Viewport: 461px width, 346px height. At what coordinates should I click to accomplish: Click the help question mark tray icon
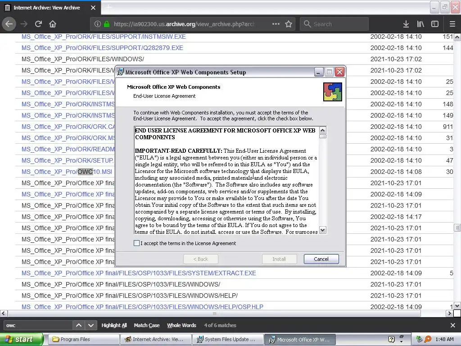click(x=391, y=339)
